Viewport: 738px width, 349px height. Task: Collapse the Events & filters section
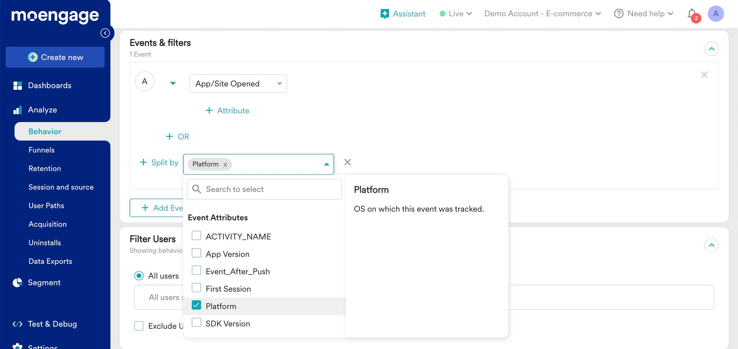coord(712,49)
